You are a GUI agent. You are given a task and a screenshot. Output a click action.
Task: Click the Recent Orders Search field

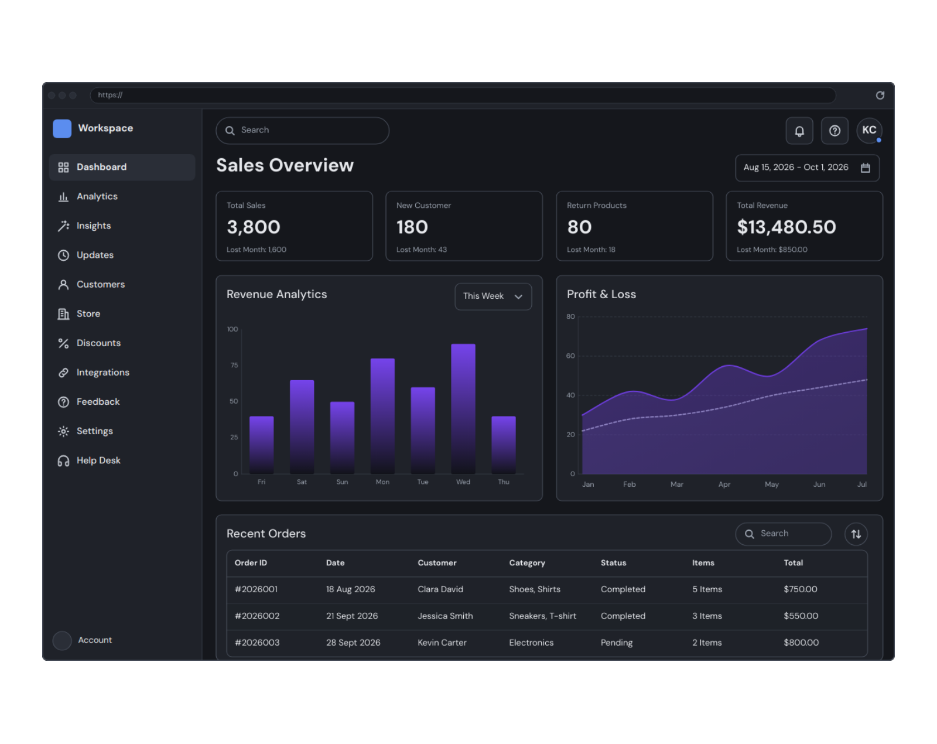(783, 534)
